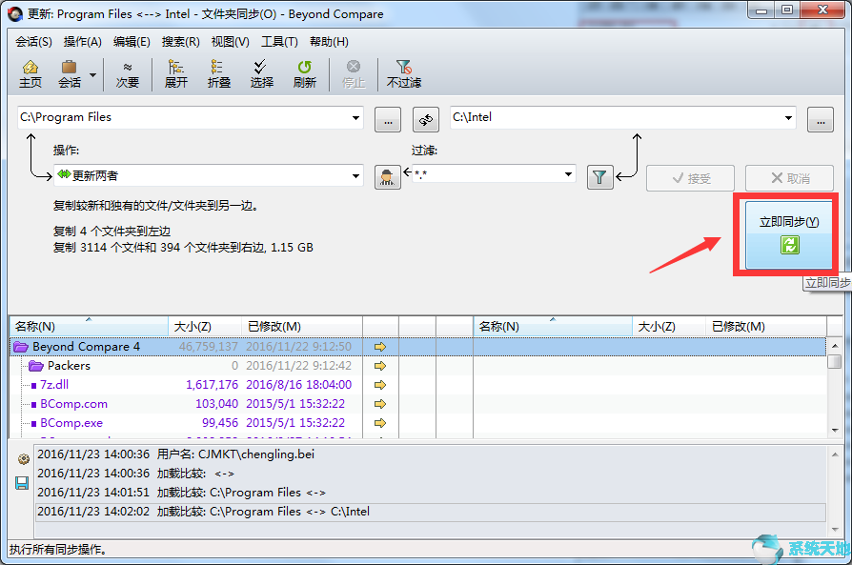Click copy-right arrow for 7z.dll row
The width and height of the screenshot is (852, 565).
click(x=380, y=385)
